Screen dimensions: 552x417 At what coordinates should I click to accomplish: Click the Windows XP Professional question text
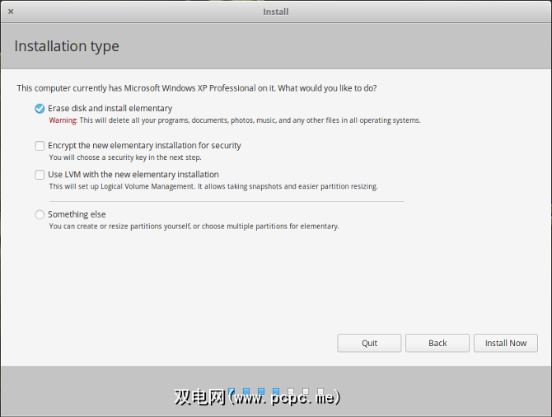pyautogui.click(x=197, y=88)
